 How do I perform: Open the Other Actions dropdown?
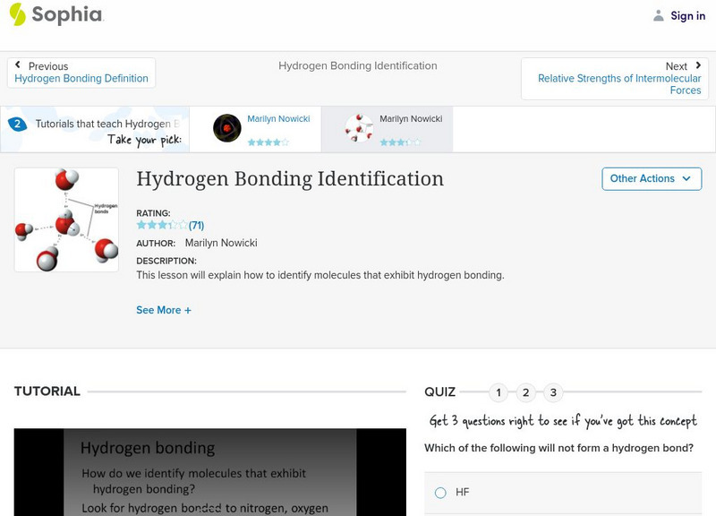pyautogui.click(x=651, y=178)
